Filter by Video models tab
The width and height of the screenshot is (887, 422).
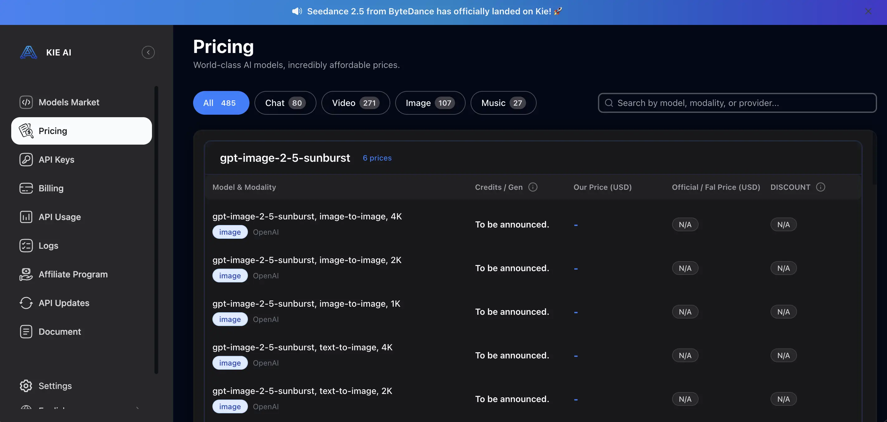(356, 103)
